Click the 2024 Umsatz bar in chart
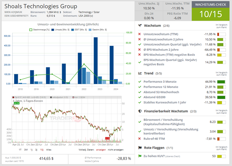The height and width of the screenshot is (166, 232). [x=112, y=65]
